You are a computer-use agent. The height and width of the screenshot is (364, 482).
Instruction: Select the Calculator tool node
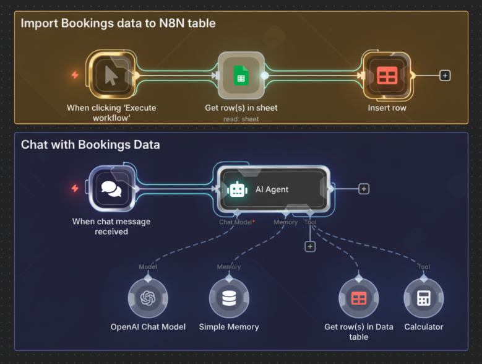[424, 298]
